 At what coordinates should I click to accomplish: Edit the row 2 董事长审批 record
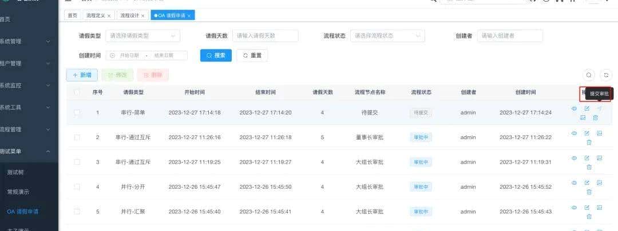pyautogui.click(x=587, y=133)
